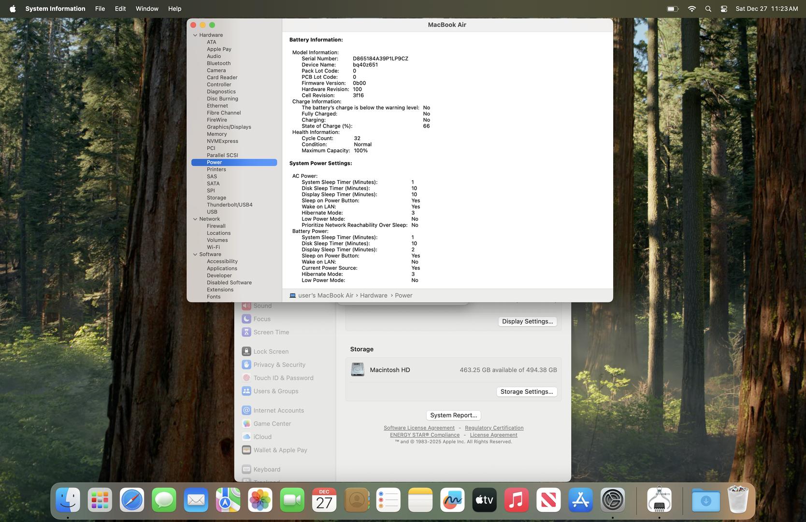806x522 pixels.
Task: Open Spotlight search magnifier icon
Action: pyautogui.click(x=708, y=9)
